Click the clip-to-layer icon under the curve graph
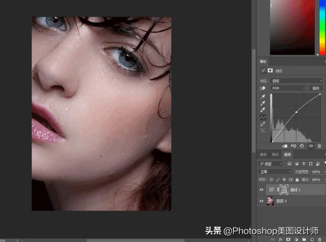Viewport: 326px width, 242px height. 285,146
